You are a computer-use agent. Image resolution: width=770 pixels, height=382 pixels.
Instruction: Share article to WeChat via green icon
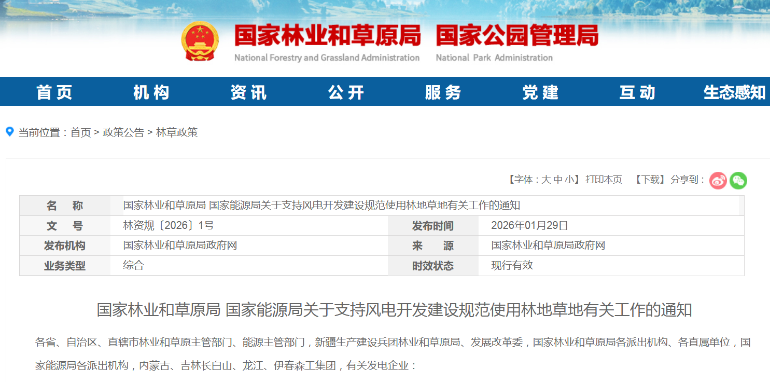pyautogui.click(x=738, y=180)
